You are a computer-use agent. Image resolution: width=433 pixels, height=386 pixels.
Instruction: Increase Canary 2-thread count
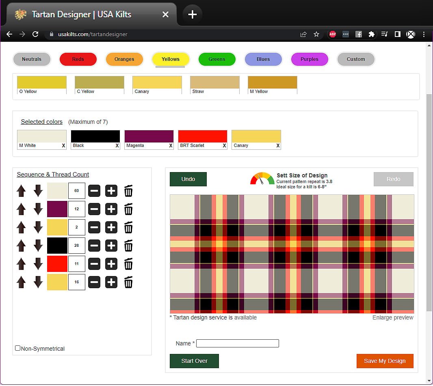pos(111,227)
